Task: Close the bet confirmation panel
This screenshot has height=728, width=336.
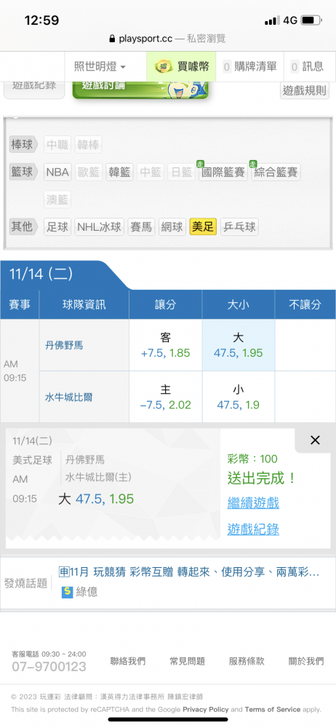Action: [315, 440]
